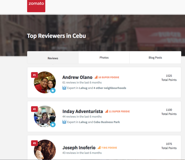Click the crown expert icon in Andrew's card
185x160 pixels.
64,88
